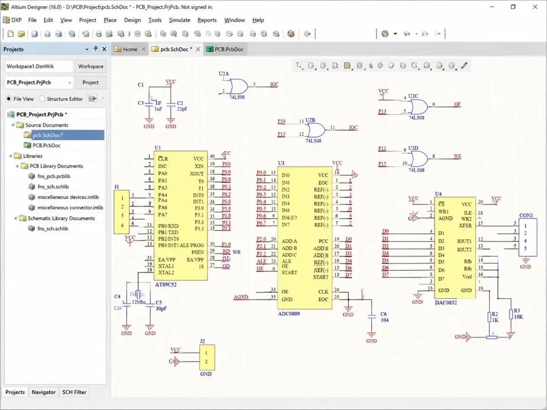Switch to the Home tab
Screen dimensions: 547x410
click(x=130, y=49)
